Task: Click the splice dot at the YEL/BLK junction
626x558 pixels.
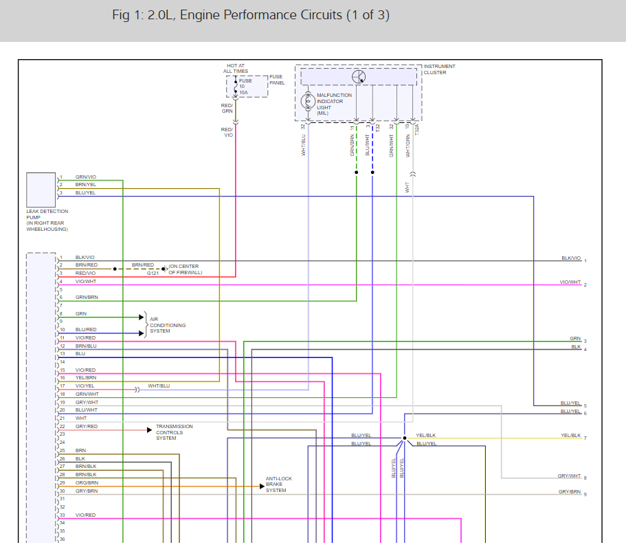Action: (x=405, y=438)
